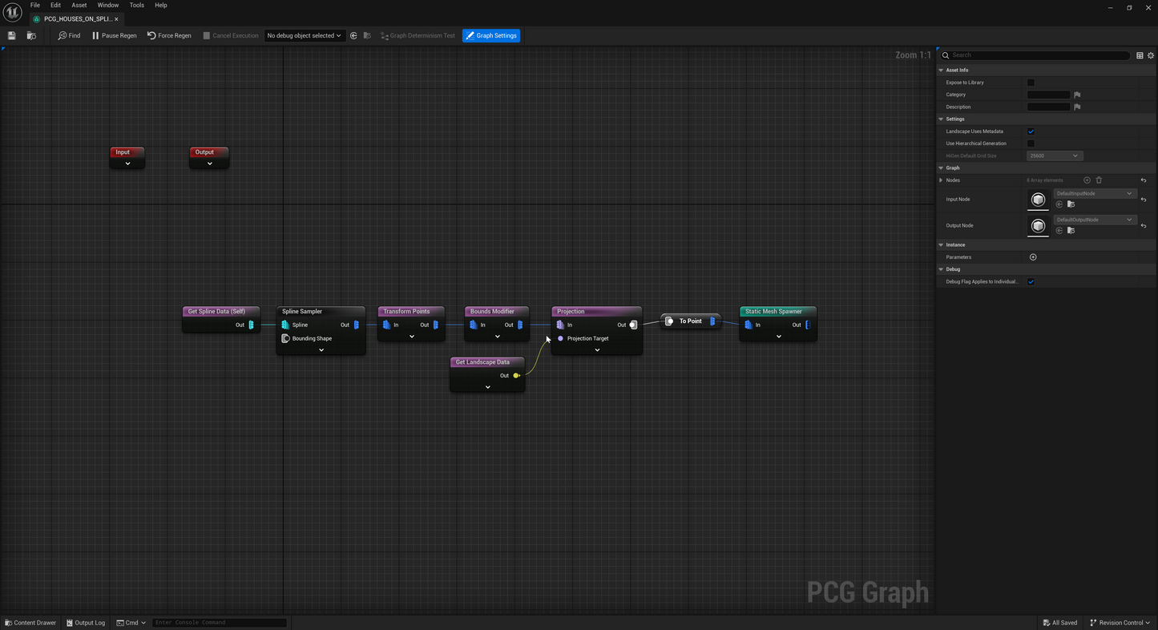Open the property matrix grid icon
This screenshot has width=1158, height=630.
pos(1140,55)
